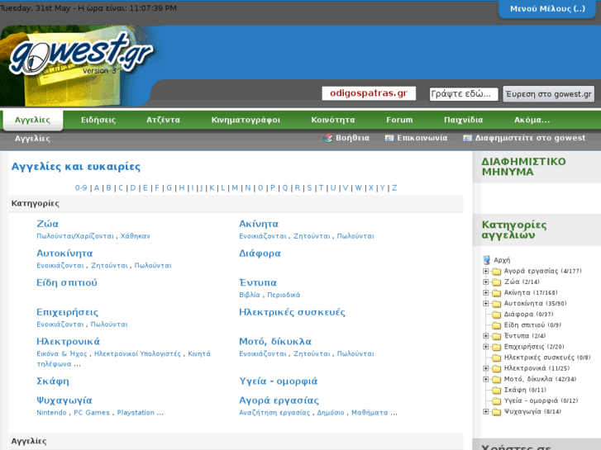601x450 pixels.
Task: Open the Forum menu tab
Action: pos(399,120)
